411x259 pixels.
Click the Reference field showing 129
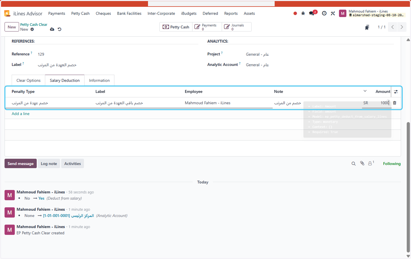tap(117, 54)
